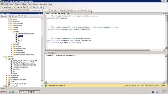Select the sa login
Viewport: 168px width, 94px height.
14,71
